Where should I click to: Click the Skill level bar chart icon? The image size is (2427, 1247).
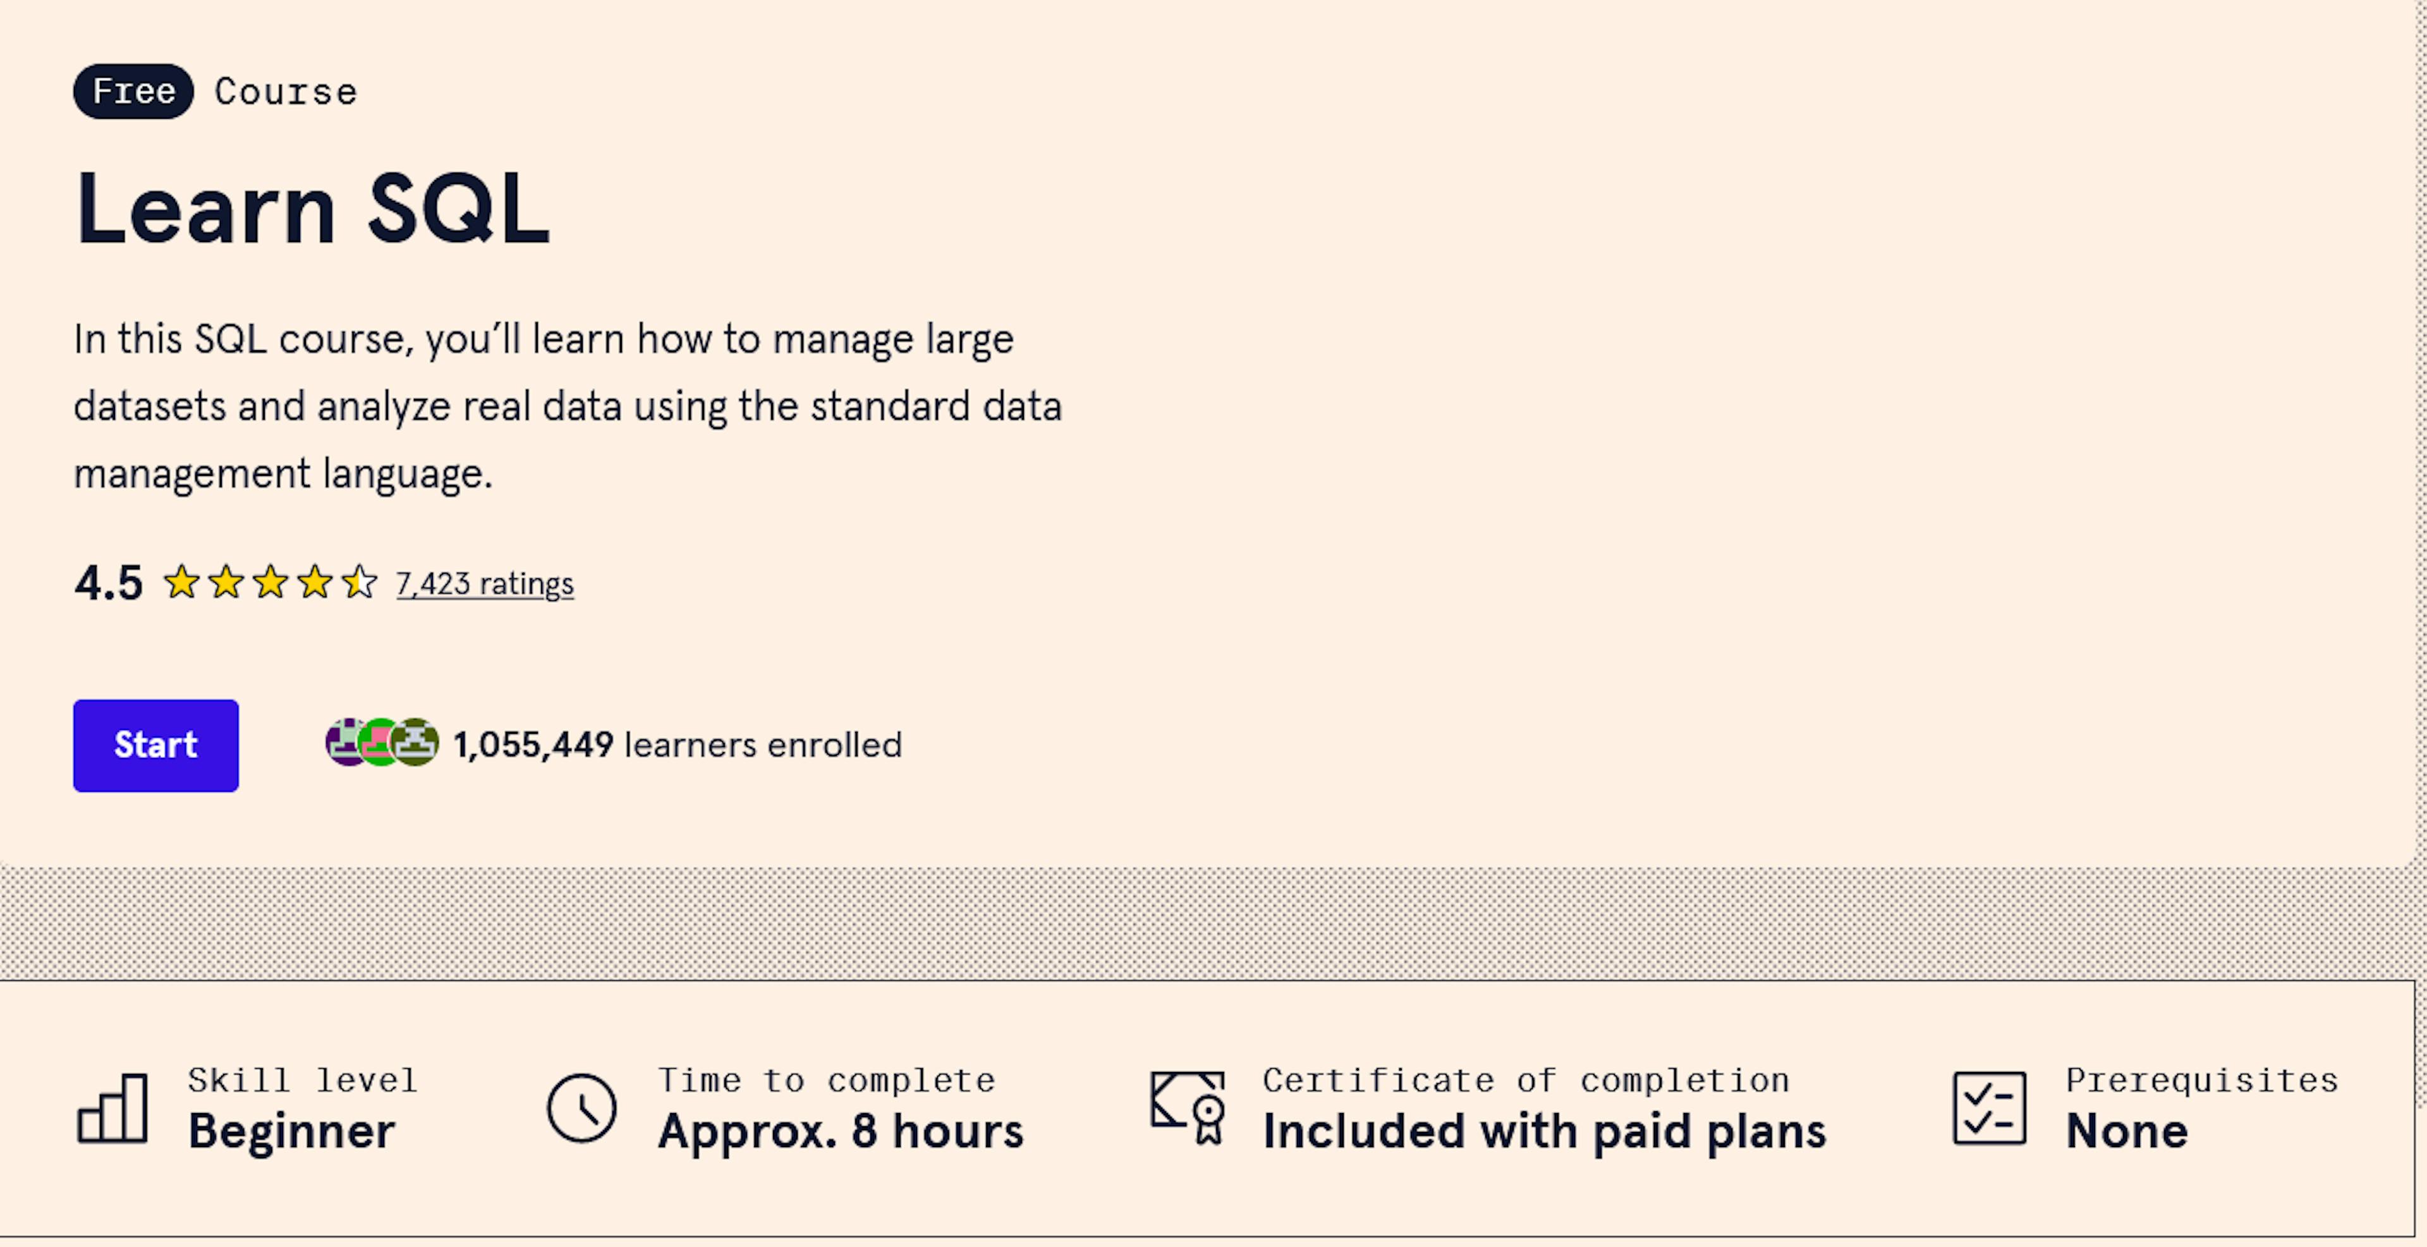click(112, 1107)
